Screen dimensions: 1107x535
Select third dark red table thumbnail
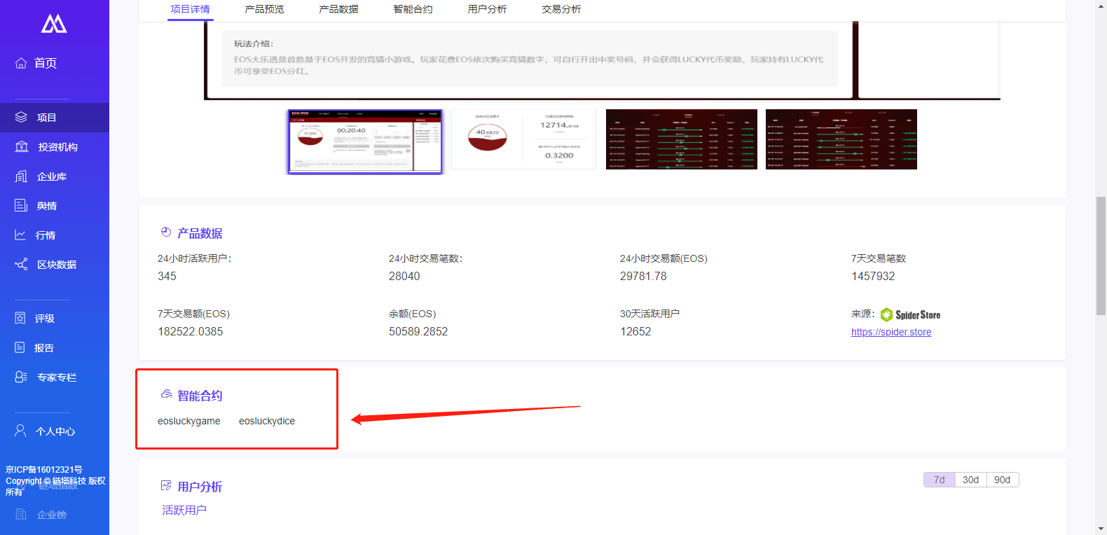pos(682,139)
